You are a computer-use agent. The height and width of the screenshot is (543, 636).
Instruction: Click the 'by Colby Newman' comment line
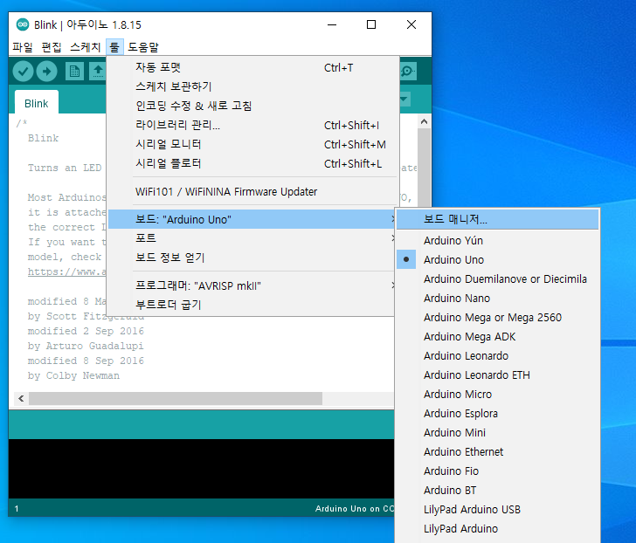[73, 376]
